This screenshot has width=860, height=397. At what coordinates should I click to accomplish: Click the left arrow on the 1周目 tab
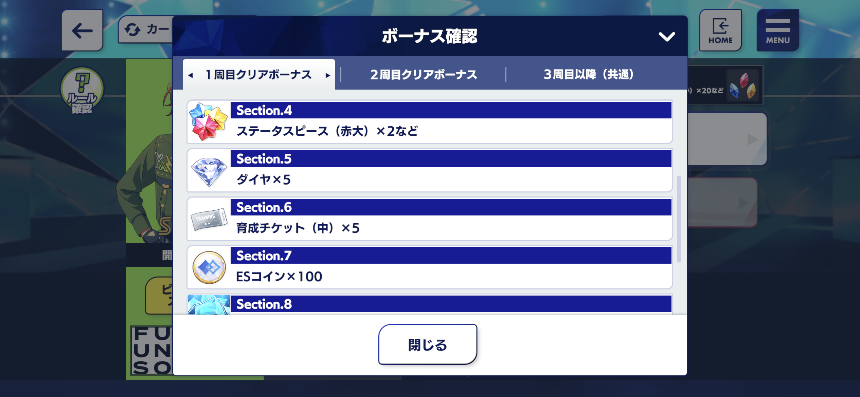point(191,75)
